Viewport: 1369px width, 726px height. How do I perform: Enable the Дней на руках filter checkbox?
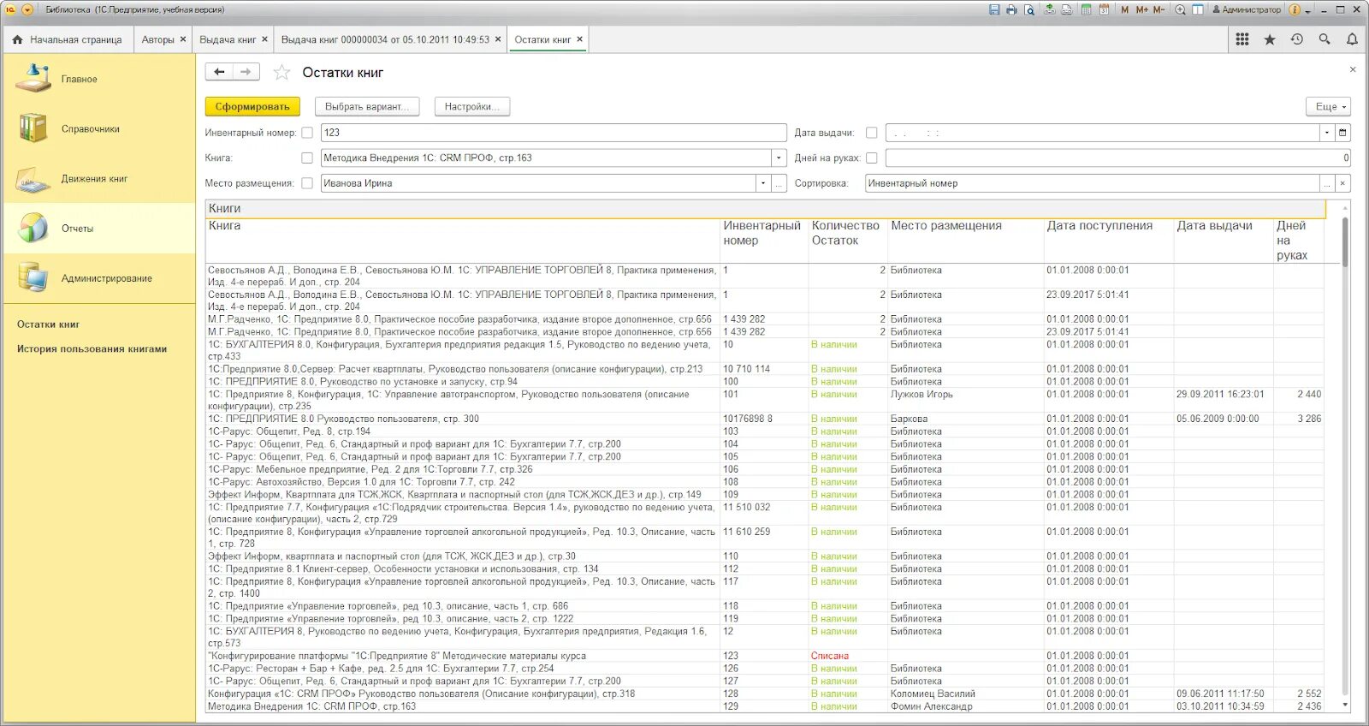[x=871, y=158]
